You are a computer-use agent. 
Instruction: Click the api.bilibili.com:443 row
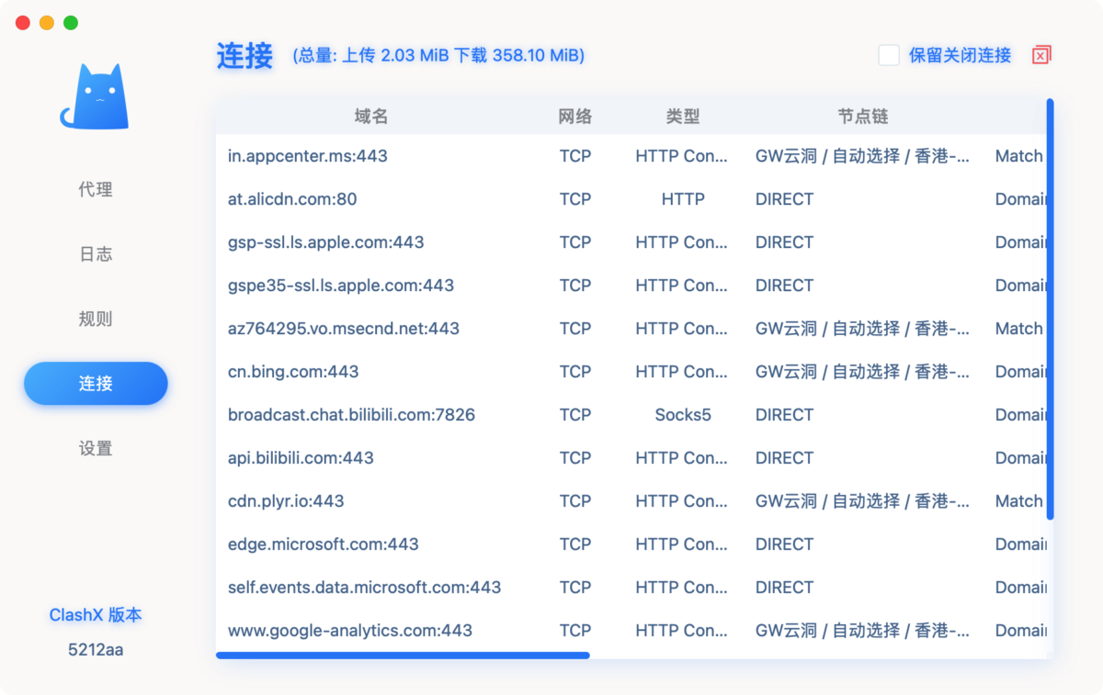tap(631, 458)
